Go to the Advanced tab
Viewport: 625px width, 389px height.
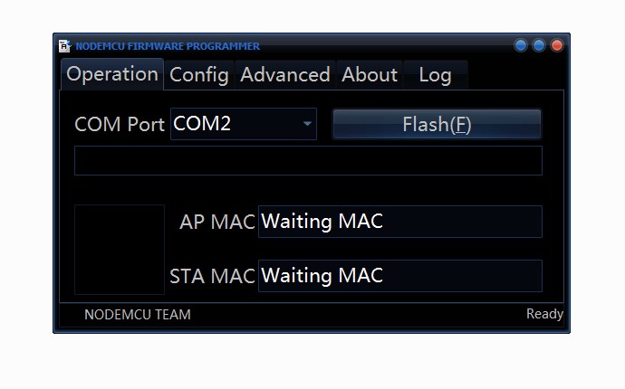click(x=284, y=75)
